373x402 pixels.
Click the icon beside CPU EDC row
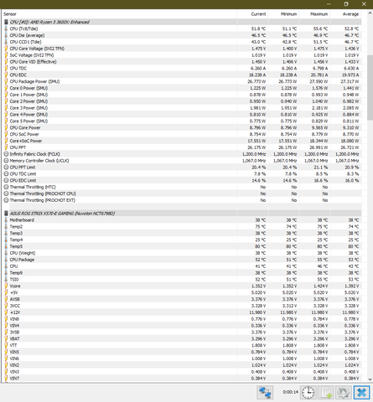(6, 75)
